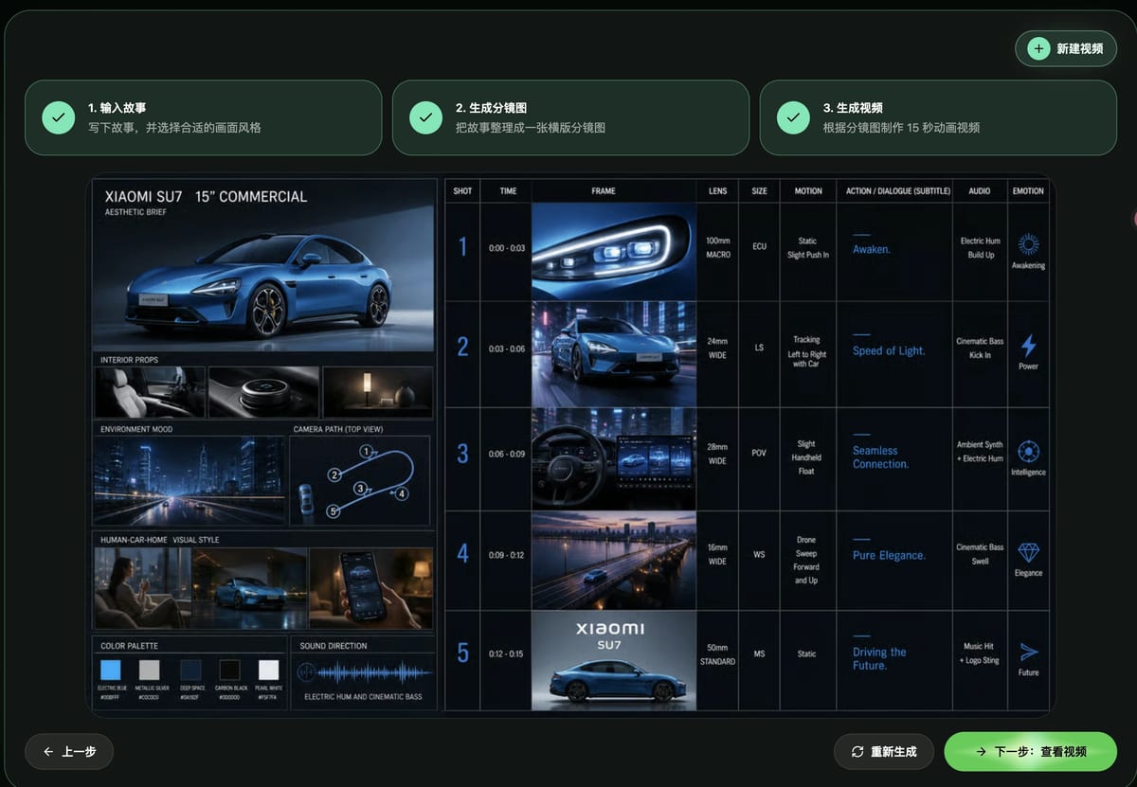This screenshot has width=1137, height=787.
Task: Click shot 2 car on city street frame
Action: point(613,353)
